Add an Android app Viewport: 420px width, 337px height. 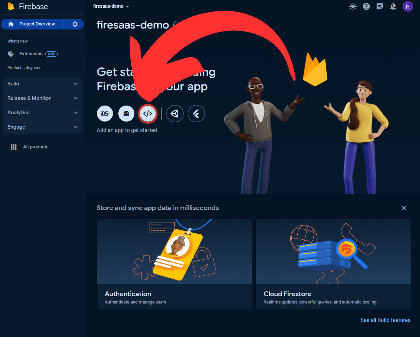coord(126,114)
